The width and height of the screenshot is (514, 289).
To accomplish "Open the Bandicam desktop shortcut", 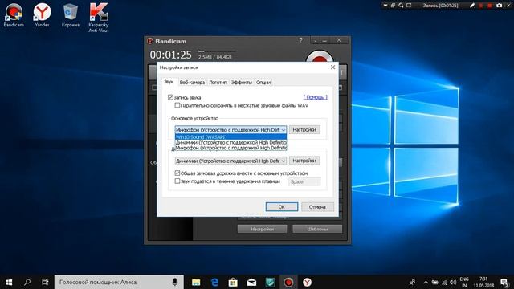I will (x=14, y=14).
